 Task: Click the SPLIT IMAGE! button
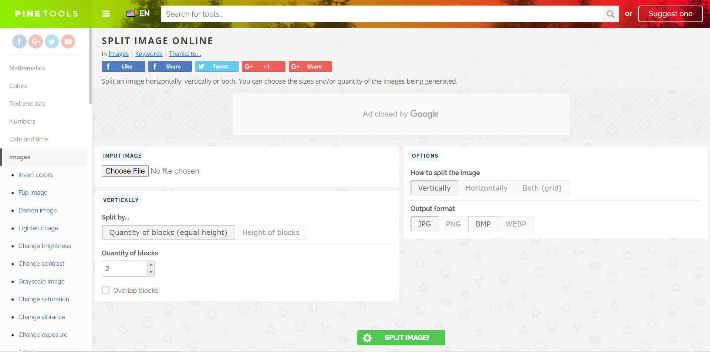[401, 338]
